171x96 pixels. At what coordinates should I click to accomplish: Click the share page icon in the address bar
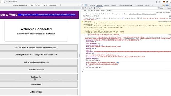point(156,2)
